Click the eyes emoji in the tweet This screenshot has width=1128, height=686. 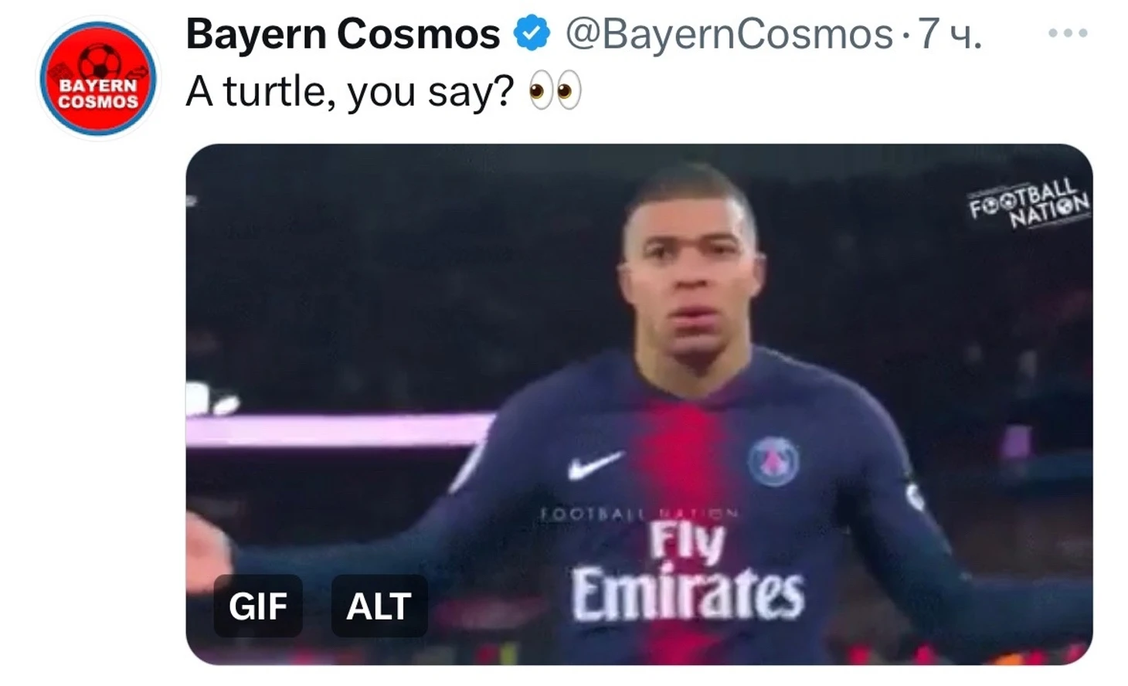tap(555, 92)
